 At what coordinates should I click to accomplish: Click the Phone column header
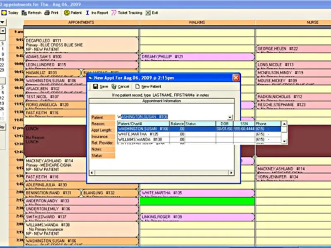(x=268, y=124)
